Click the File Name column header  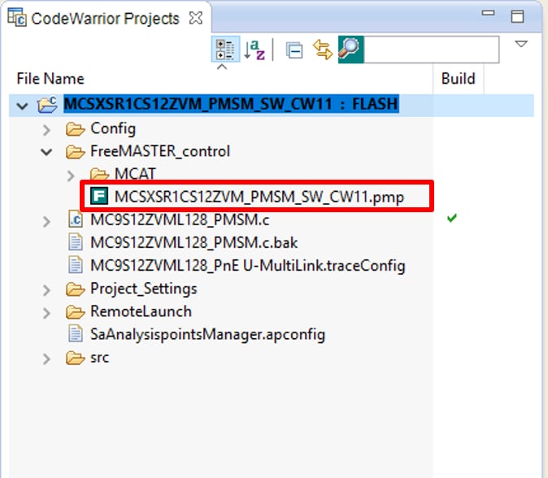(x=50, y=79)
